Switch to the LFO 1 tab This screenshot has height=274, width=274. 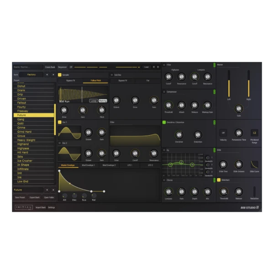[x=129, y=165]
